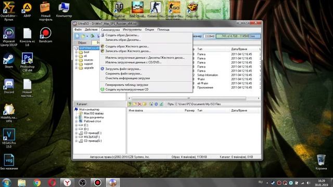Open Yandex browser from the taskbar

pos(67,182)
